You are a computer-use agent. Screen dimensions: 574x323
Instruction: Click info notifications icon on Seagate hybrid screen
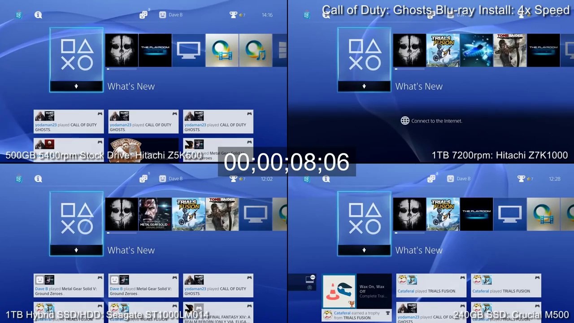38,179
